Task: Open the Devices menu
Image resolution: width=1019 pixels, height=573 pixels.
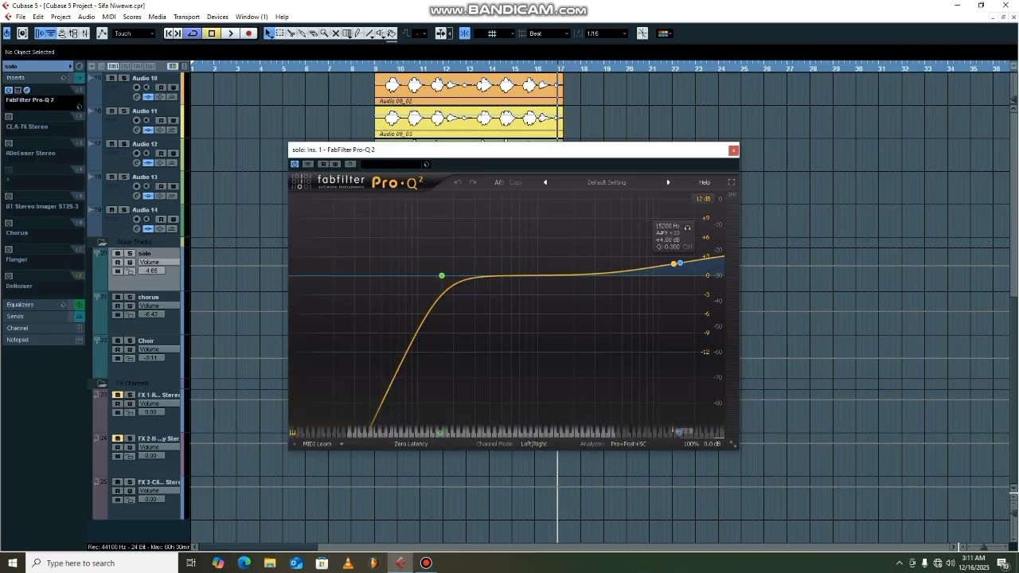Action: 217,17
